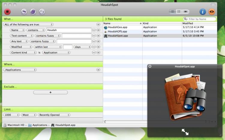
Task: Open the Application kind dropdown
Action: (56, 52)
